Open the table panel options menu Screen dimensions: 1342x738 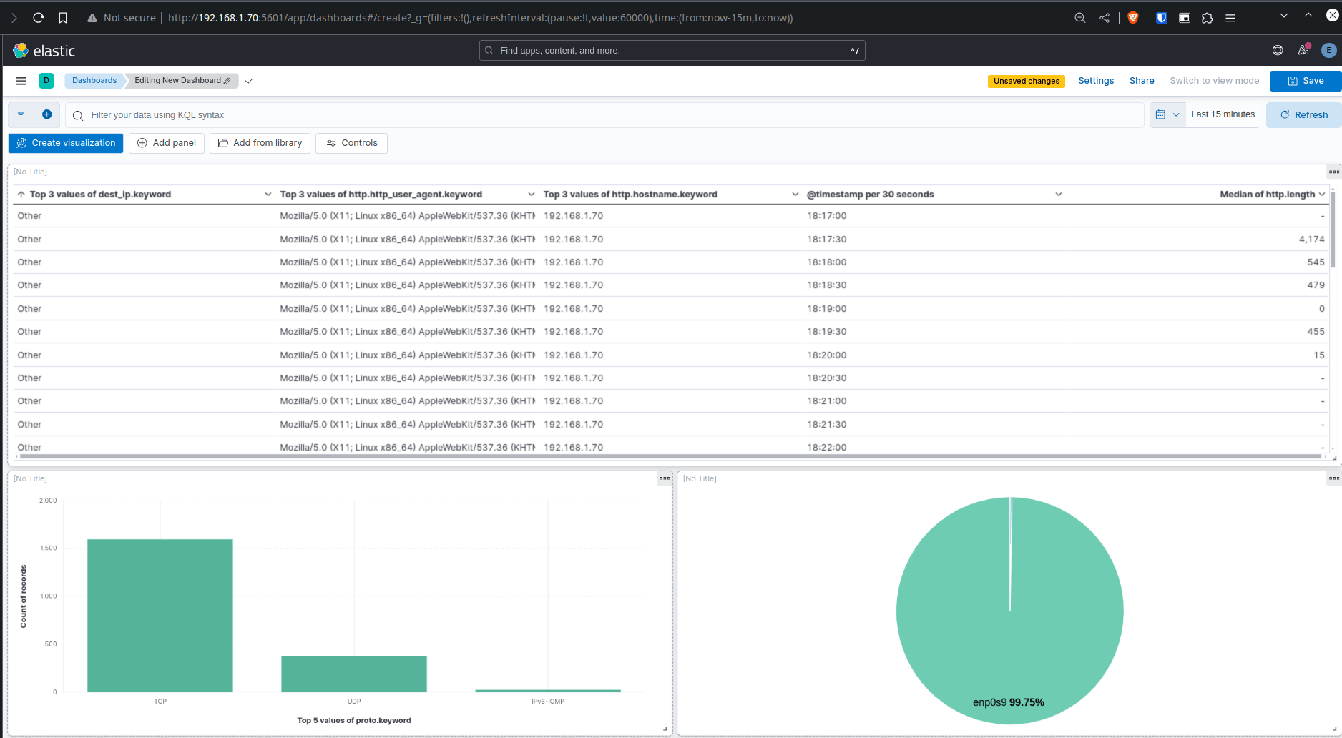point(1333,172)
